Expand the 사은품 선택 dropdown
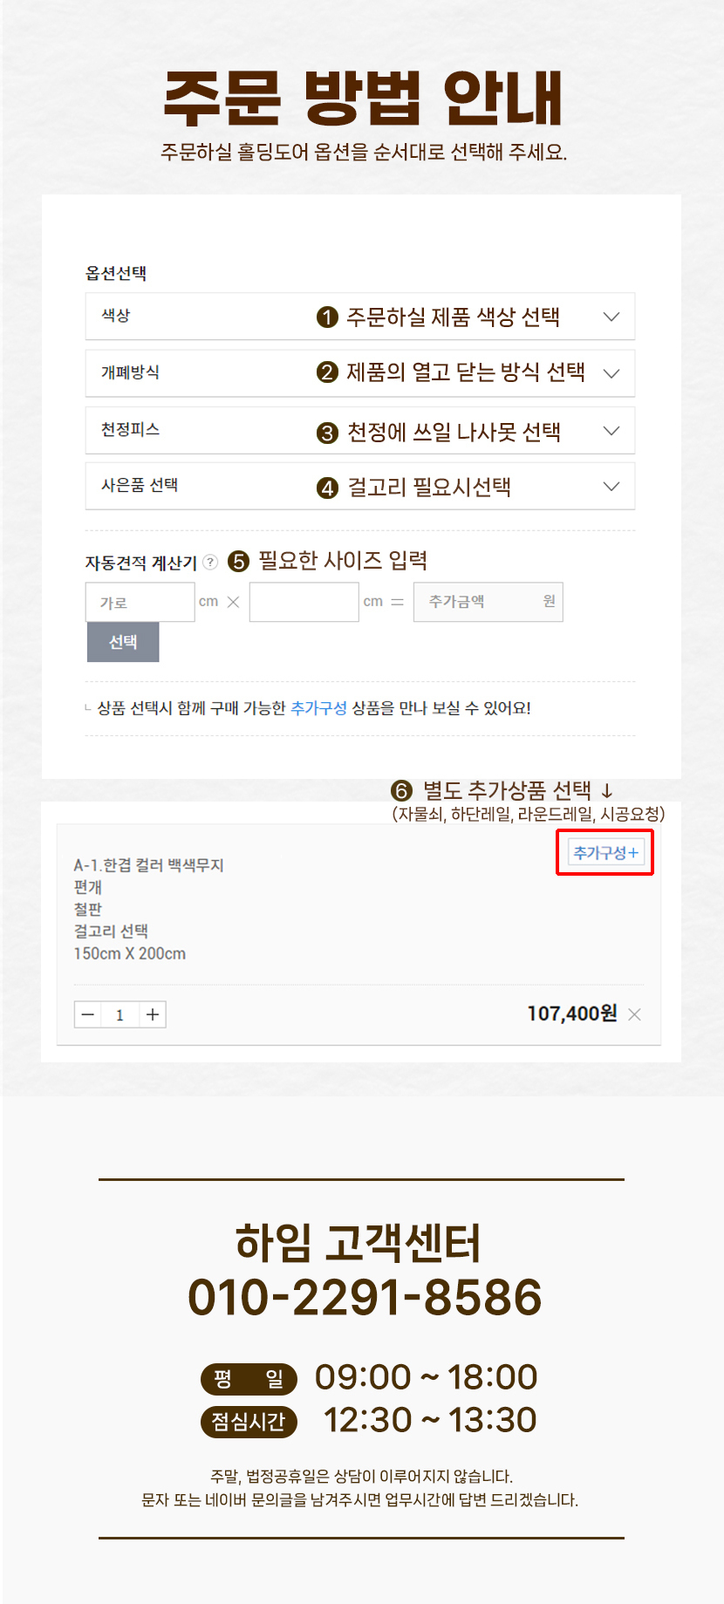This screenshot has width=724, height=1604. coord(359,487)
